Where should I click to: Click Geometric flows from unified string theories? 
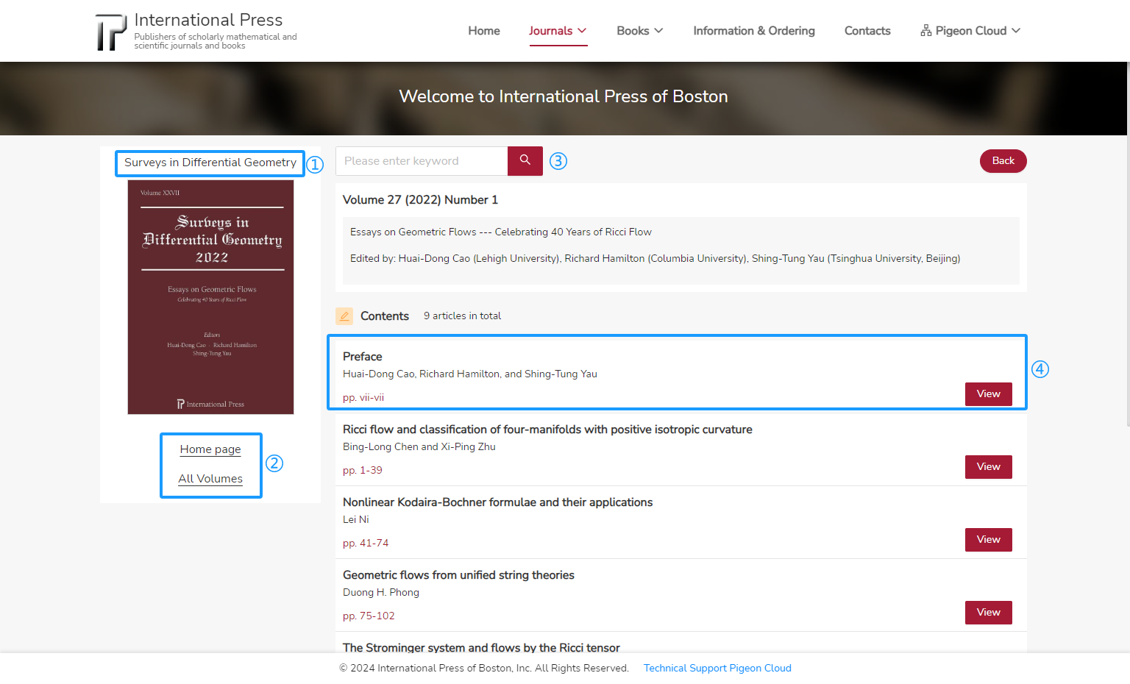[458, 575]
